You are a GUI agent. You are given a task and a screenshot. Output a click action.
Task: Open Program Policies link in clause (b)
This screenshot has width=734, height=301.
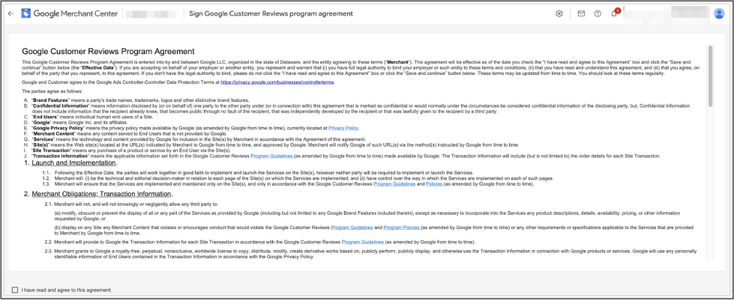(x=402, y=228)
